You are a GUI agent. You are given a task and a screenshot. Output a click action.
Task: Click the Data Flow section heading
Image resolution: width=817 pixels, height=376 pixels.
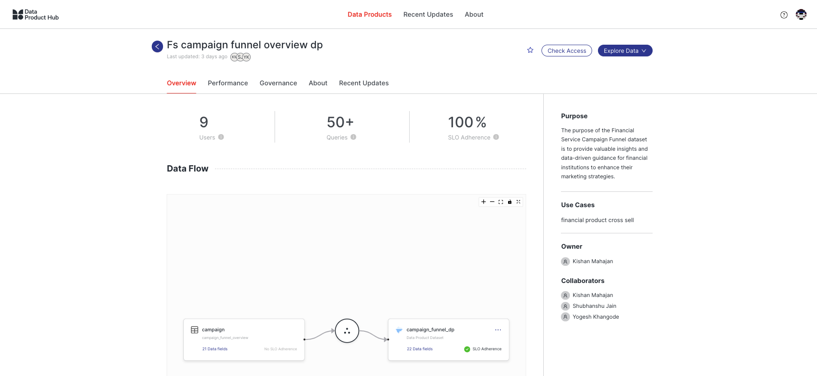coord(187,168)
